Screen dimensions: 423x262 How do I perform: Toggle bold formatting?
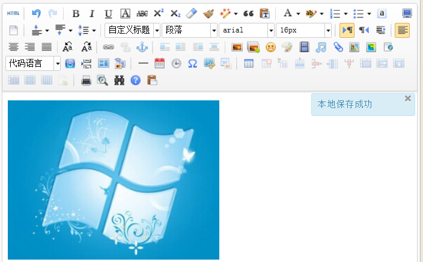coord(76,13)
